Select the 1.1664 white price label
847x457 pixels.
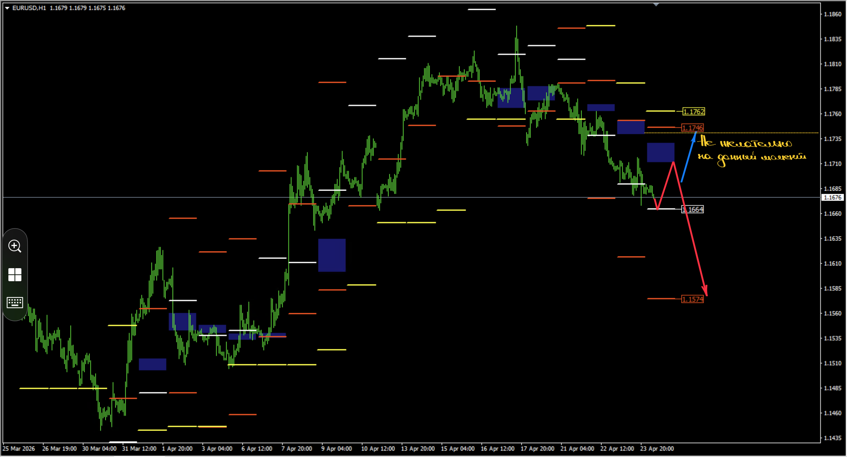(x=693, y=209)
